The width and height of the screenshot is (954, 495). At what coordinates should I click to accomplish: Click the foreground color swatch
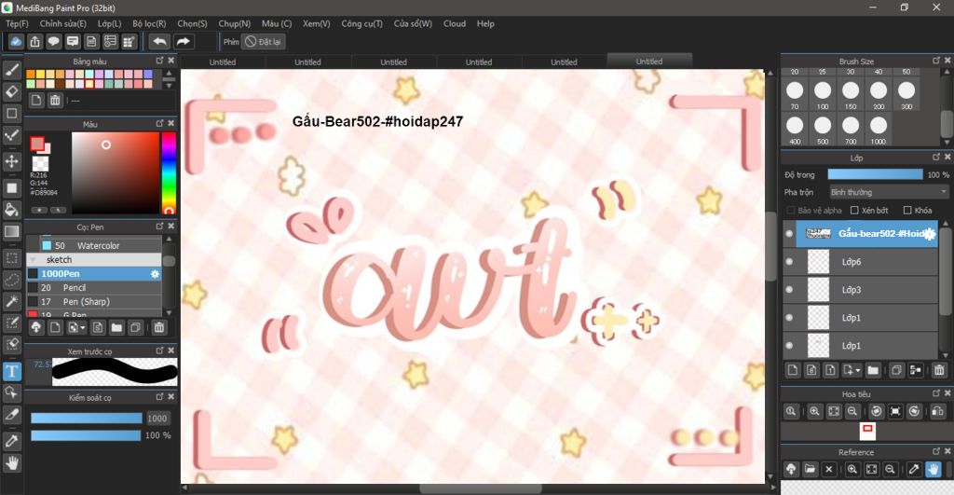[37, 144]
